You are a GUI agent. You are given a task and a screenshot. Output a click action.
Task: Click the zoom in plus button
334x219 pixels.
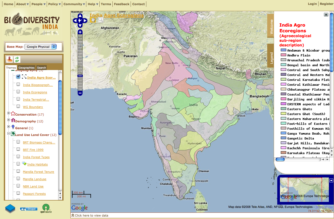(x=80, y=32)
